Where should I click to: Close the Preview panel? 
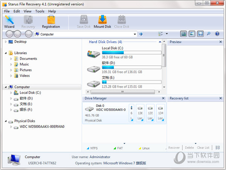click(220, 42)
